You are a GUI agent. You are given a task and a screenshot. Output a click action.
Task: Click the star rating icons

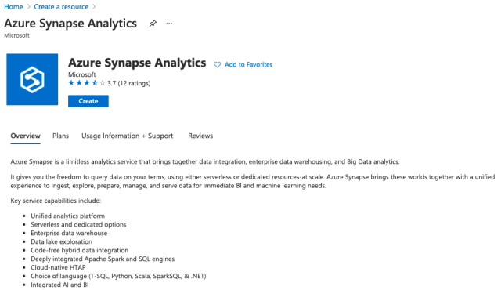click(87, 83)
